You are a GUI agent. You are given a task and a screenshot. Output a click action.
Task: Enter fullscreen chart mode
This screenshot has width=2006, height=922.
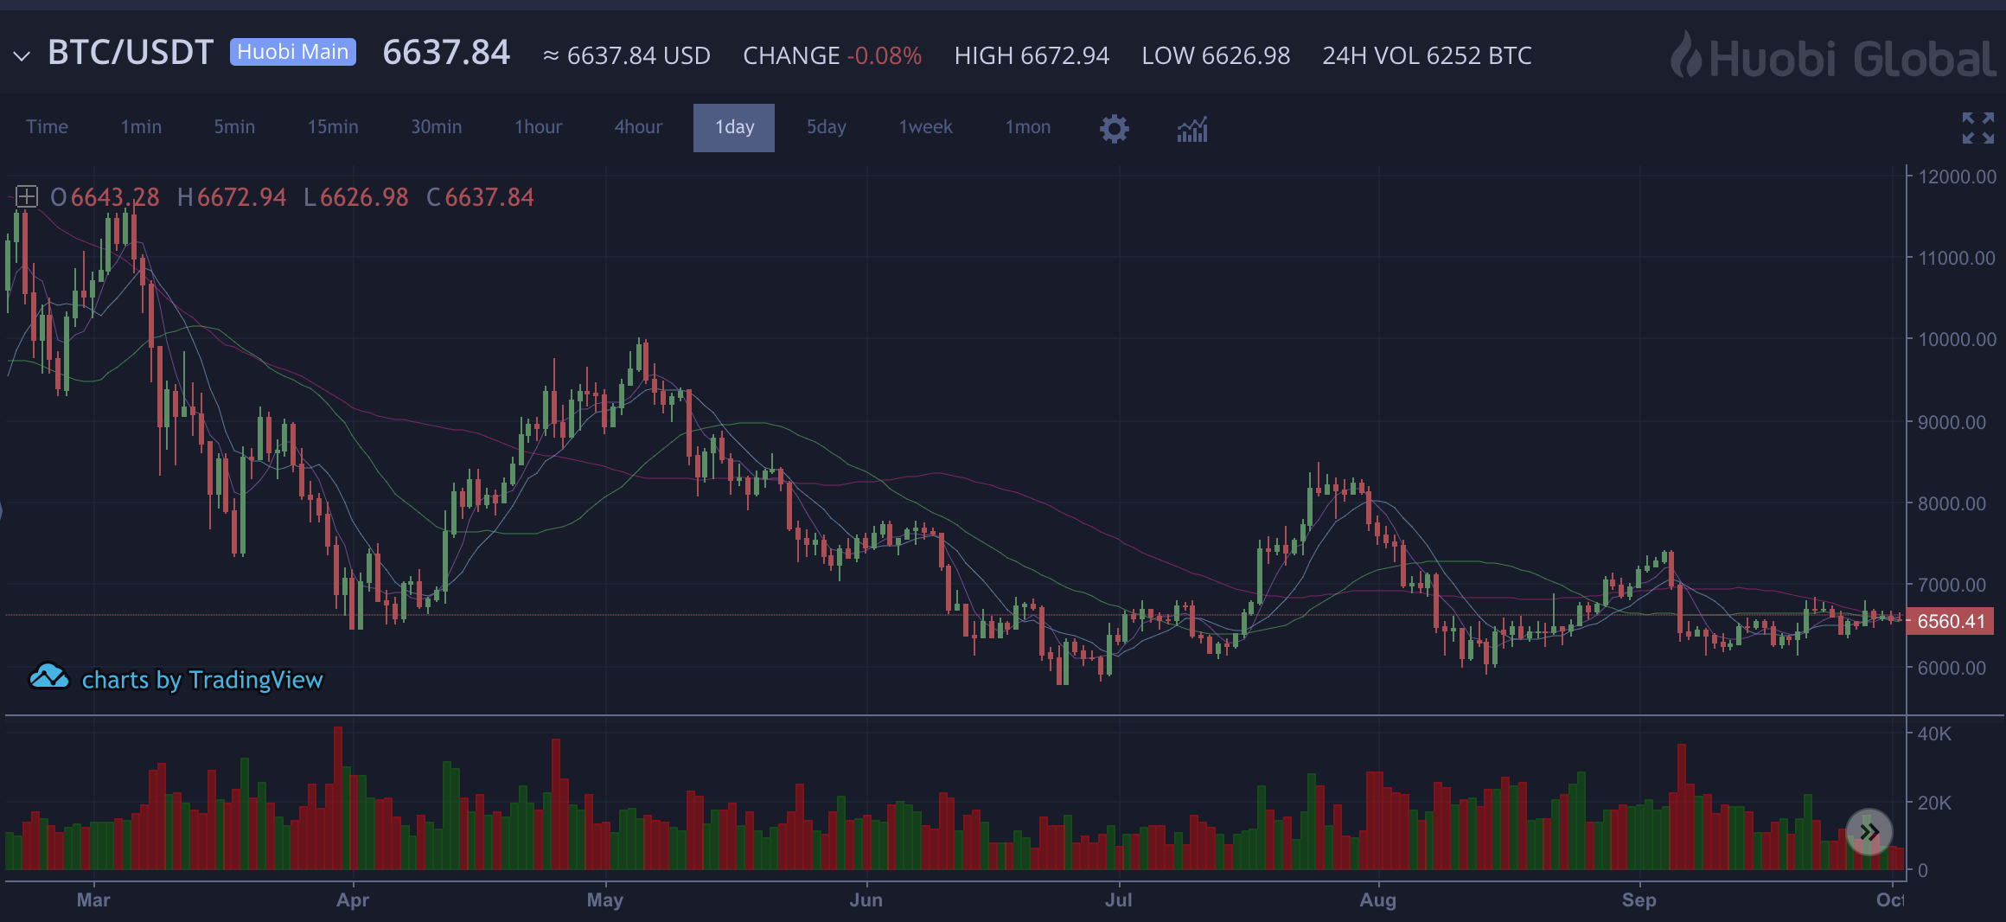pyautogui.click(x=1977, y=128)
